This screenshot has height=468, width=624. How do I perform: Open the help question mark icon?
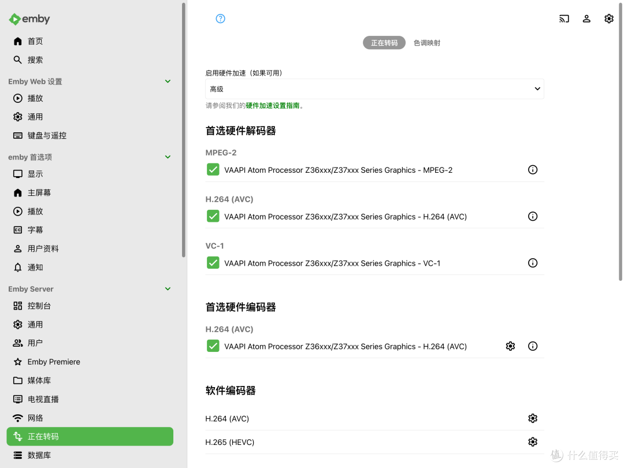220,18
